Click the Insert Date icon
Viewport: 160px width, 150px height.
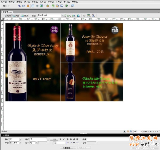[x=53, y=6]
